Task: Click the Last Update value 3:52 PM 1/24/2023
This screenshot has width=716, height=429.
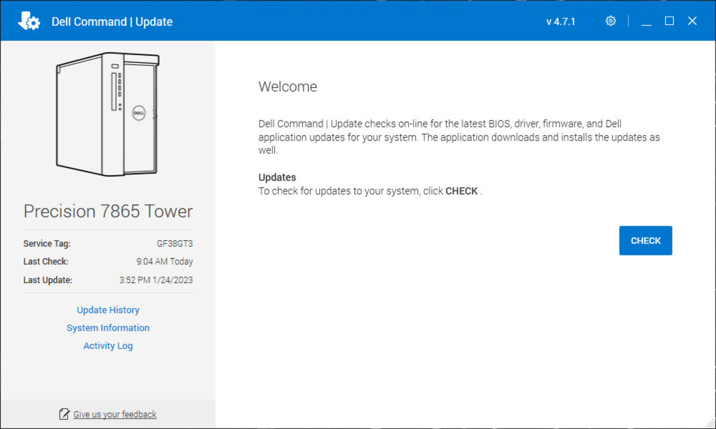Action: pyautogui.click(x=156, y=280)
